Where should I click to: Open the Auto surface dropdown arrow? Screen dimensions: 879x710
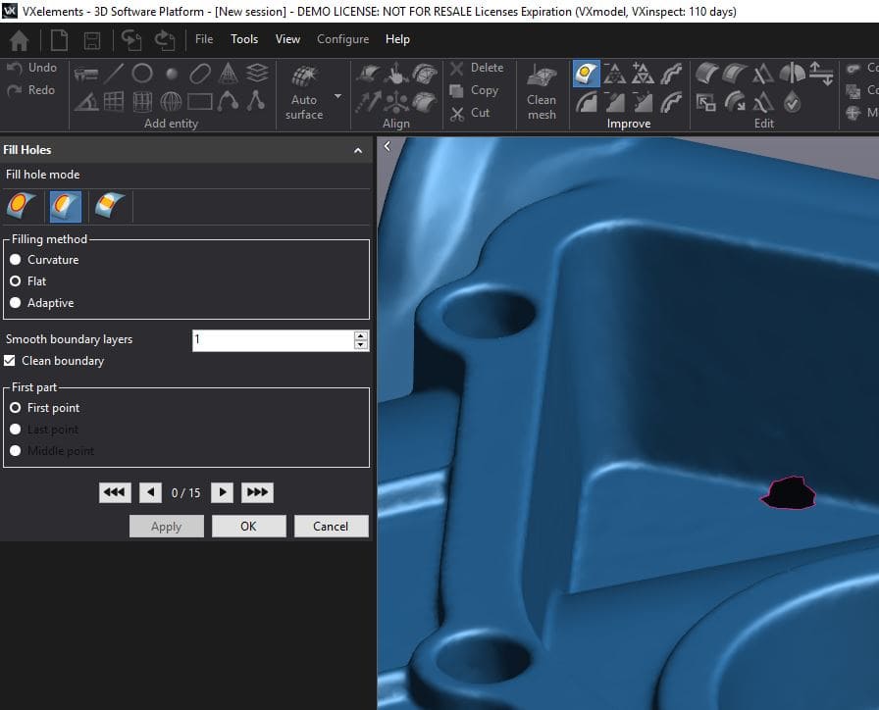(338, 96)
